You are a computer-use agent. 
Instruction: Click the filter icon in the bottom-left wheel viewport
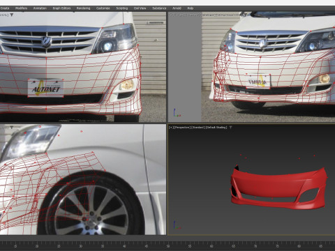coord(12,128)
